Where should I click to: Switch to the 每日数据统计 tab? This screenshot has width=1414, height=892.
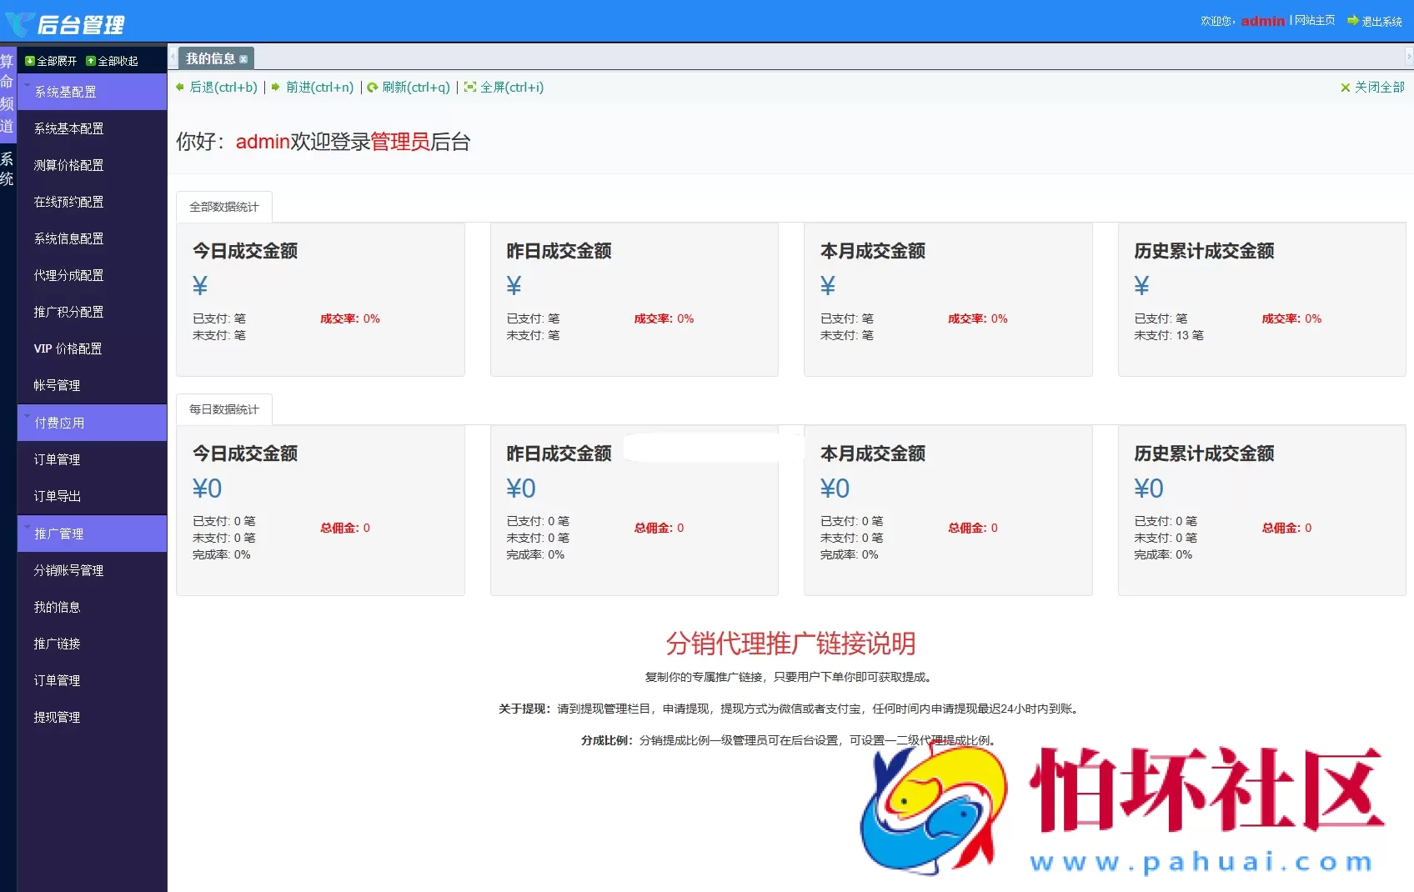223,408
